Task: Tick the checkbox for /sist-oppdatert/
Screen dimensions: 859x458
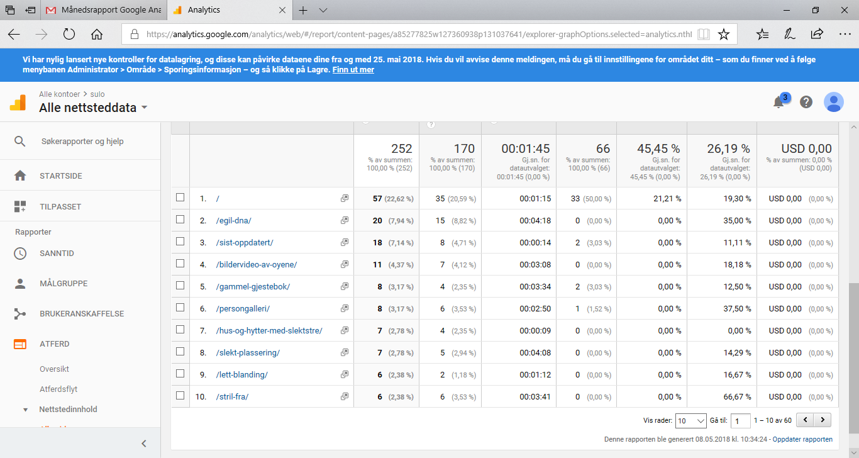Action: click(180, 242)
